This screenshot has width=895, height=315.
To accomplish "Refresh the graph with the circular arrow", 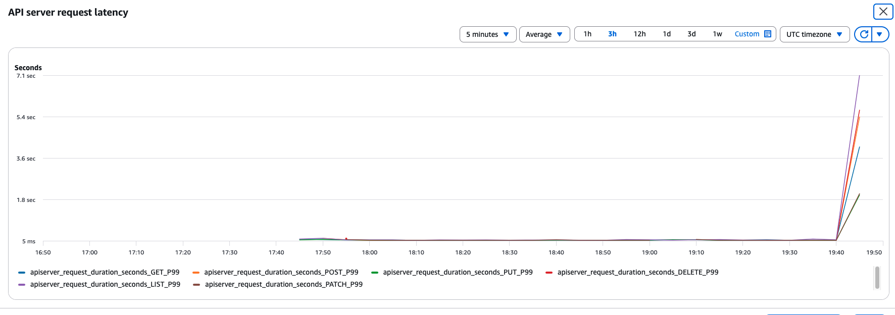I will (x=864, y=34).
